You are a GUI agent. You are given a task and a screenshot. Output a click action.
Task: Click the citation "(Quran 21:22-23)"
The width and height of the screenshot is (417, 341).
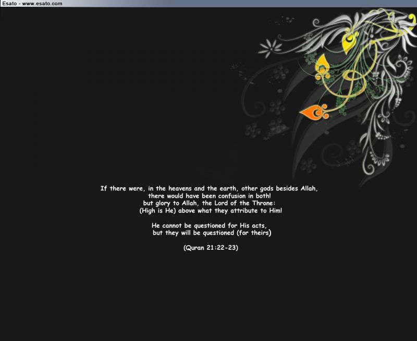tap(211, 248)
